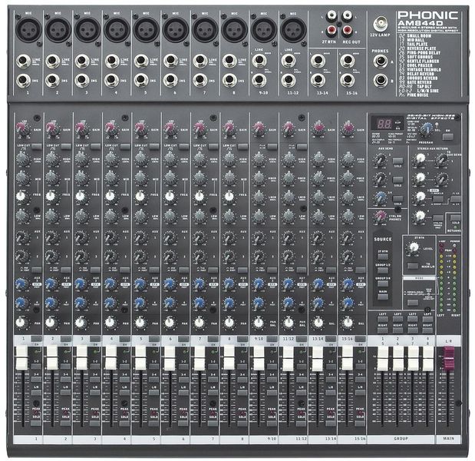Adjust the channel 2 HIGH EQ knob
Image resolution: width=475 pixels, height=461 pixels.
pyautogui.click(x=52, y=158)
